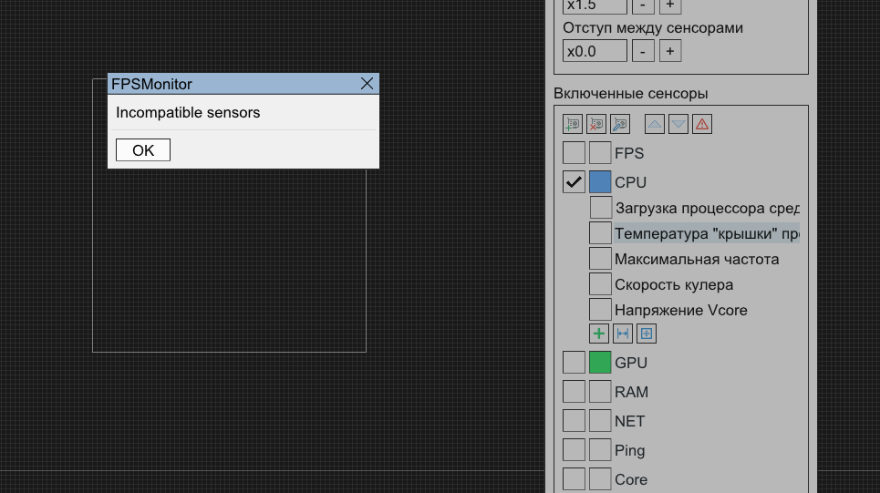This screenshot has width=880, height=493.
Task: Select the FPS group label
Action: [x=628, y=153]
